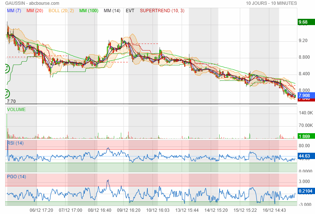The height and width of the screenshot is (214, 315).
Task: Click the -3.000 PGO axis label
Action: 305,204
